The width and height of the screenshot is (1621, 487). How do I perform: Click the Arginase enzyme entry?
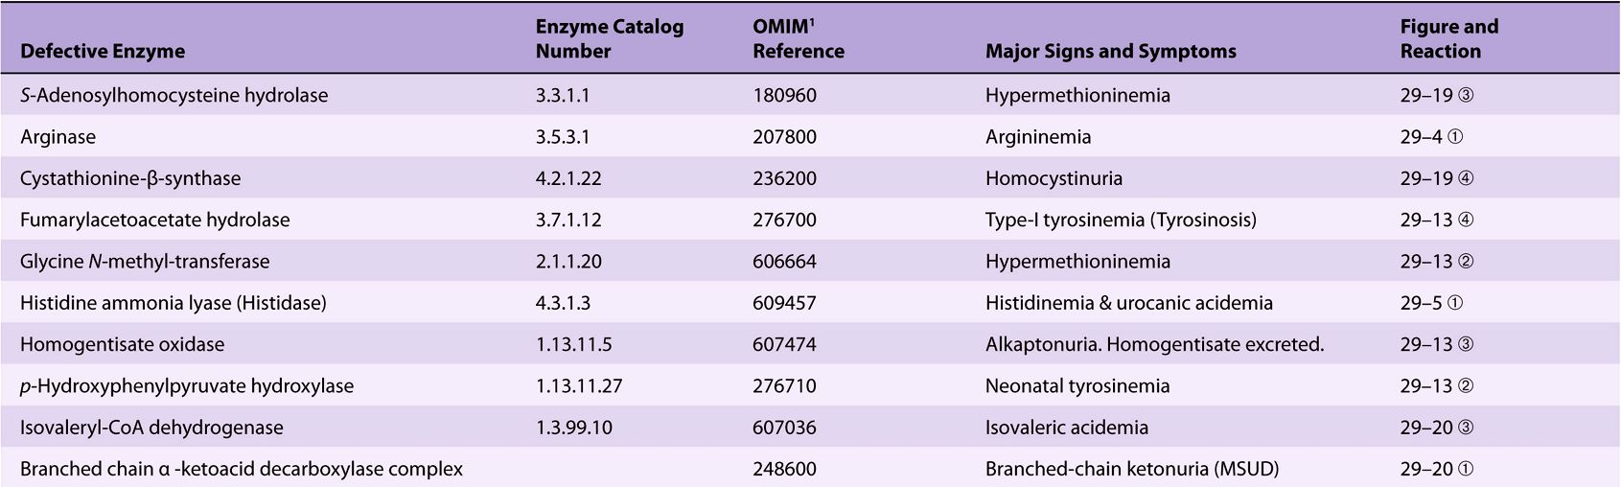click(58, 136)
